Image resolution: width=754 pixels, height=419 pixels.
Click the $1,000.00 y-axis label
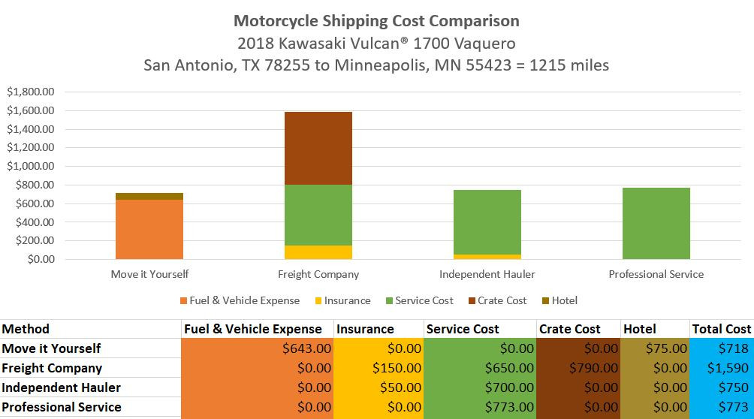click(x=30, y=166)
